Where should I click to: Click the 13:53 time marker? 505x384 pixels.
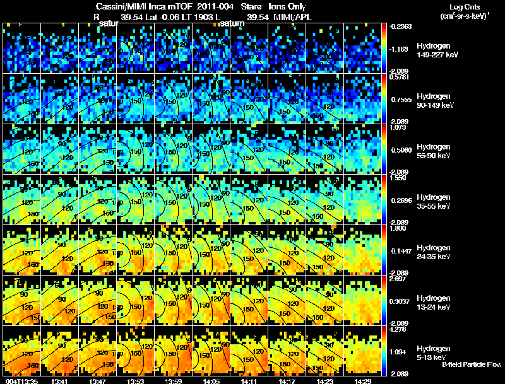[136, 380]
